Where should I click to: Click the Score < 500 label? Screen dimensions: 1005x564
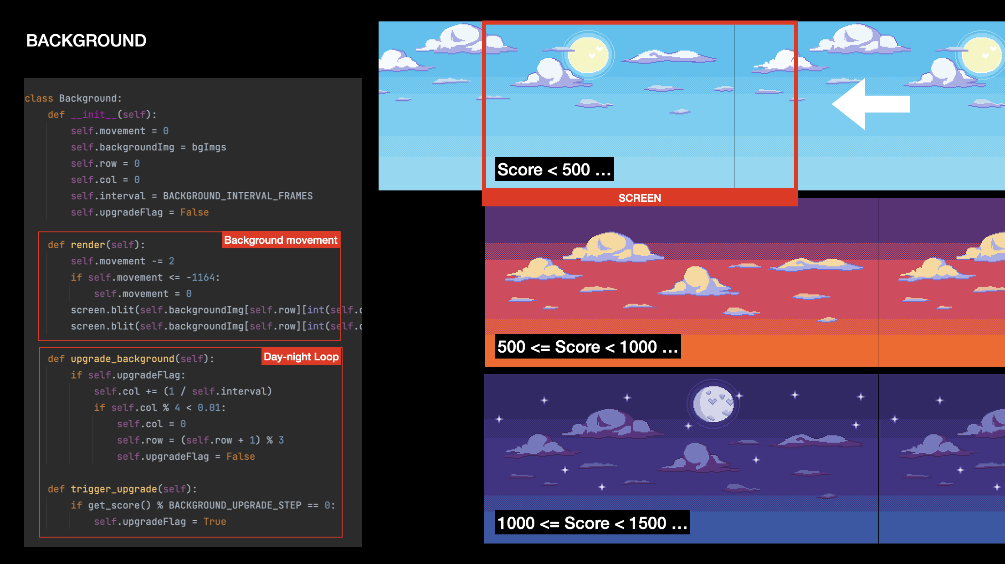pyautogui.click(x=554, y=169)
